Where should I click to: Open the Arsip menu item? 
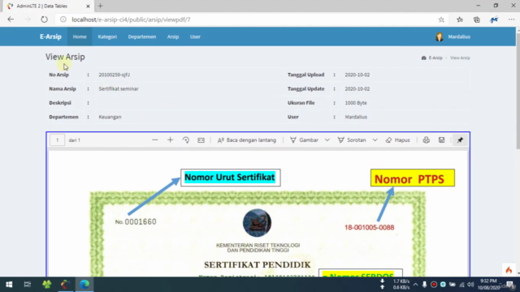[173, 36]
